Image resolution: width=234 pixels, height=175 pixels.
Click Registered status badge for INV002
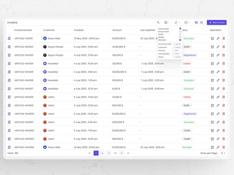190,55
